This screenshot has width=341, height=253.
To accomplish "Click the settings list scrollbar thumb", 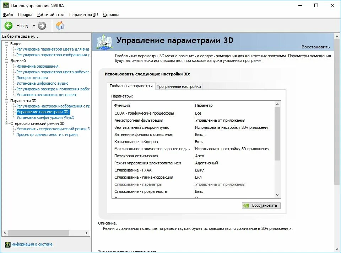I will (x=277, y=134).
